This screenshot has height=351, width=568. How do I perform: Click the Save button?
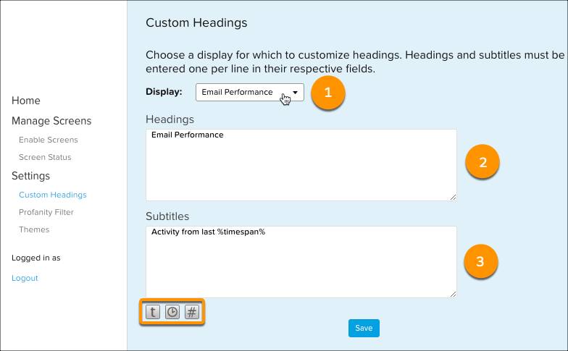pos(364,328)
